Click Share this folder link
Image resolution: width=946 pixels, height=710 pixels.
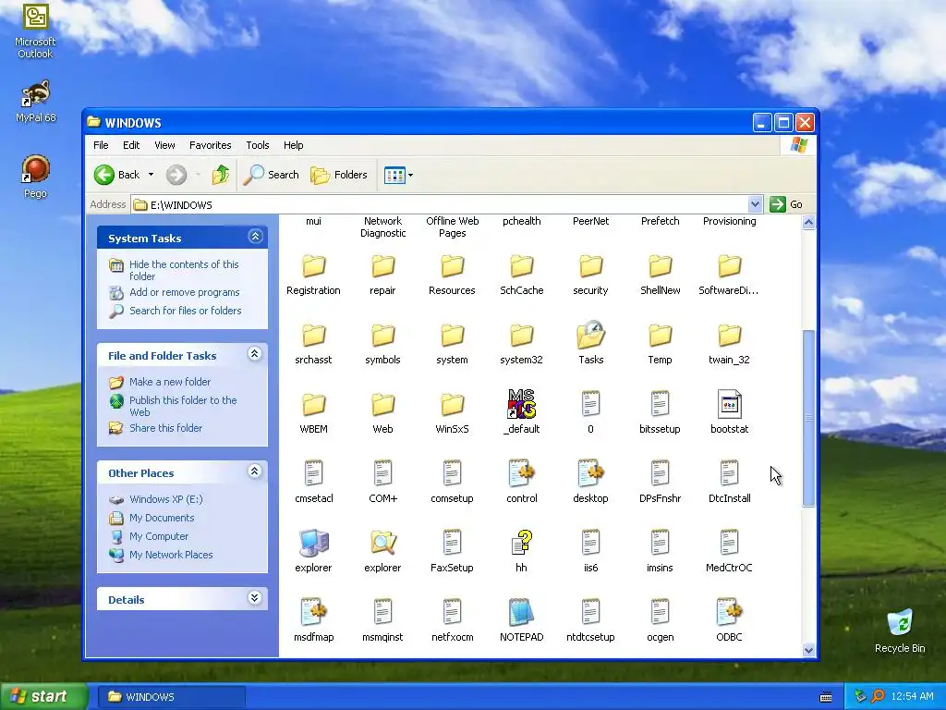click(x=166, y=428)
